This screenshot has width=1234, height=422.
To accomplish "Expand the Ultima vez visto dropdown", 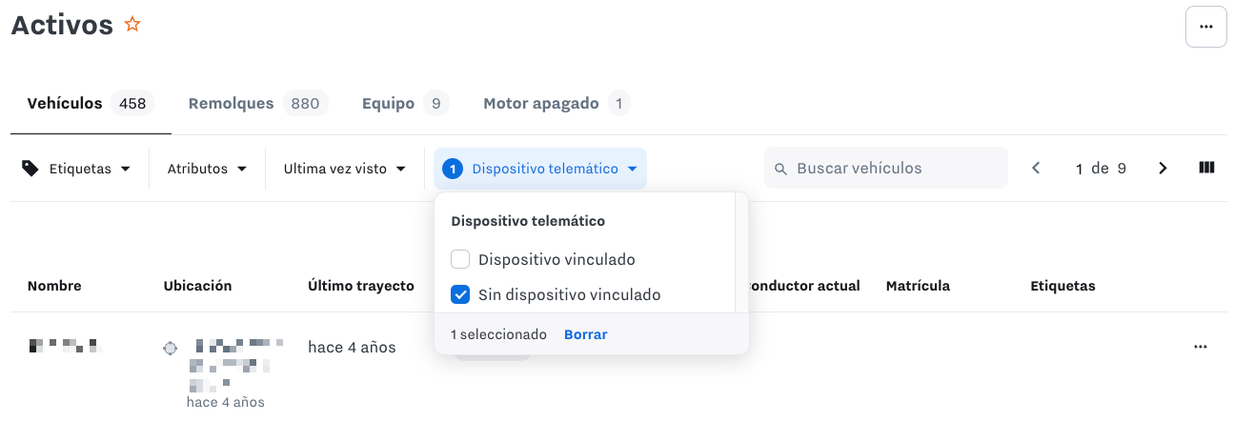I will point(345,169).
